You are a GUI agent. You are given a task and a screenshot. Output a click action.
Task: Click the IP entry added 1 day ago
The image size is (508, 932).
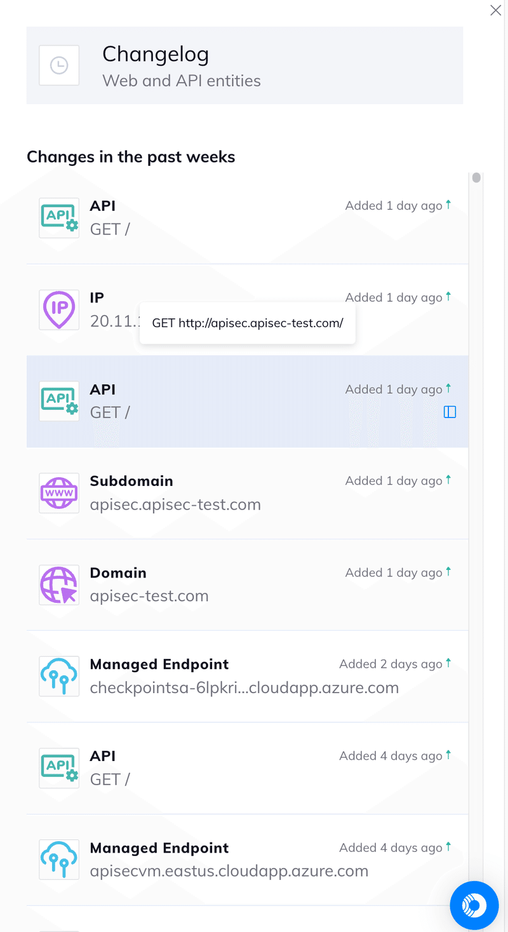(x=248, y=310)
